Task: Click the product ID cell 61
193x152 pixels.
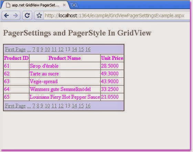Action: tap(16, 66)
